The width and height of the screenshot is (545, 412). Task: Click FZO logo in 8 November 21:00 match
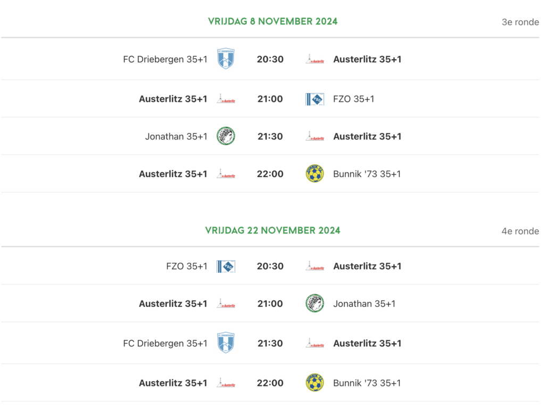click(x=315, y=99)
